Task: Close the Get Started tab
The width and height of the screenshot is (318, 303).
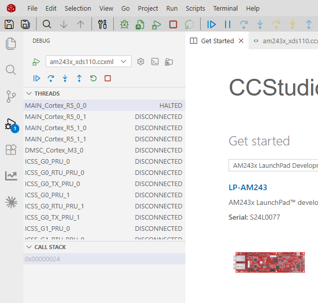Action: [x=241, y=41]
